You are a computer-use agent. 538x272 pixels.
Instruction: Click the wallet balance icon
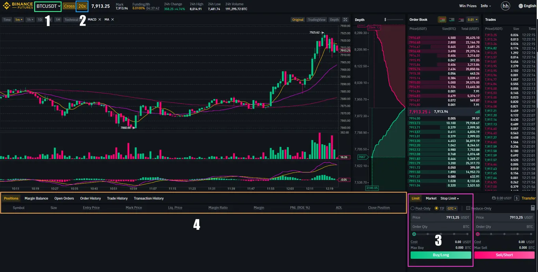494,198
